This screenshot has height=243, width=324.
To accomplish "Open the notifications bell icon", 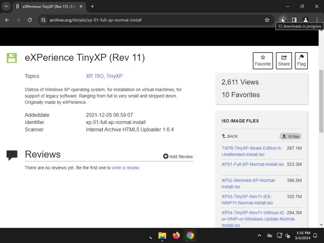I will [x=315, y=235].
